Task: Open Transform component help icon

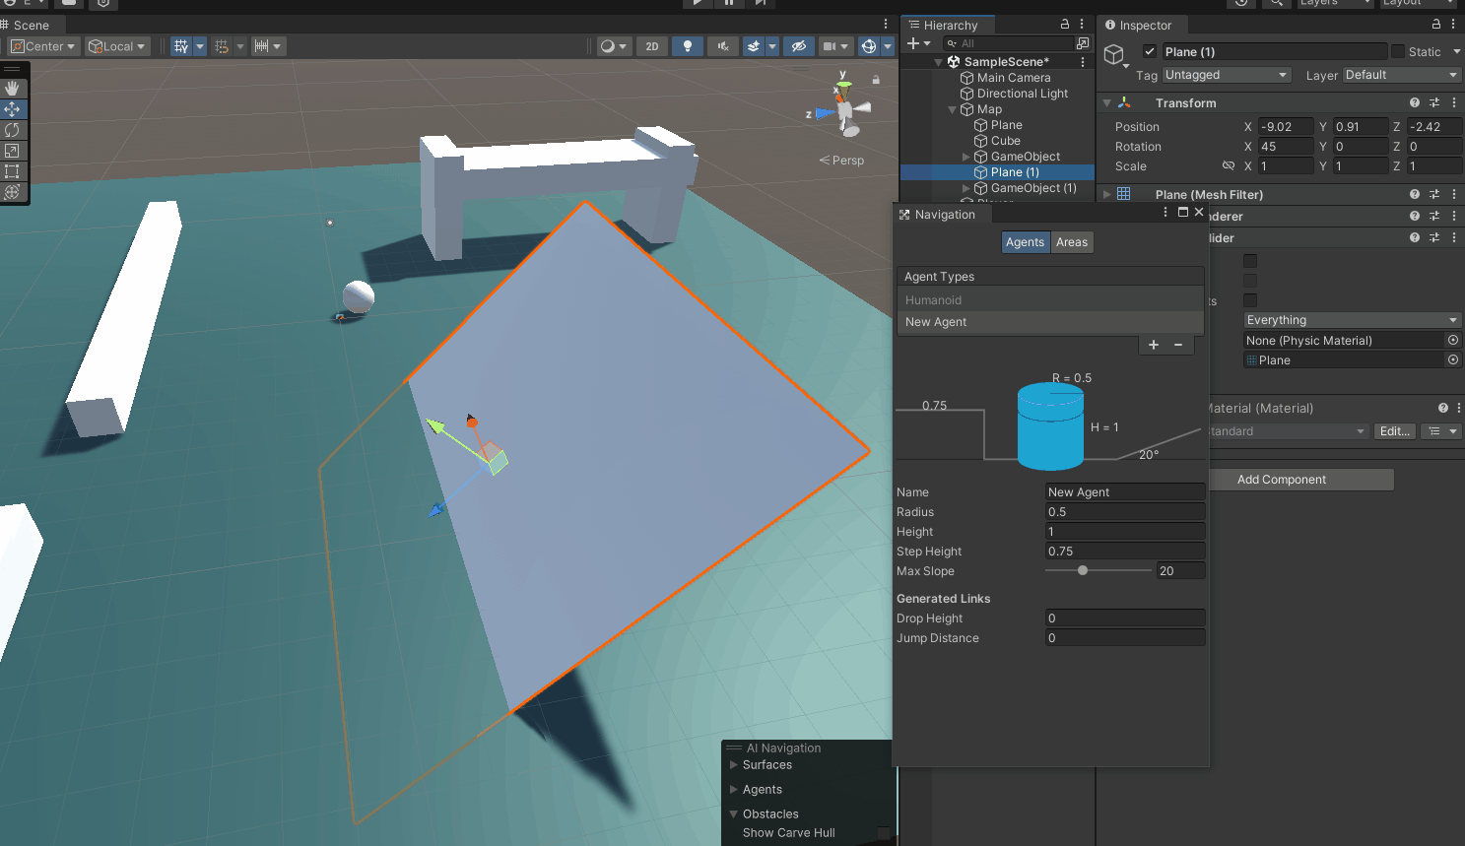Action: click(x=1415, y=102)
